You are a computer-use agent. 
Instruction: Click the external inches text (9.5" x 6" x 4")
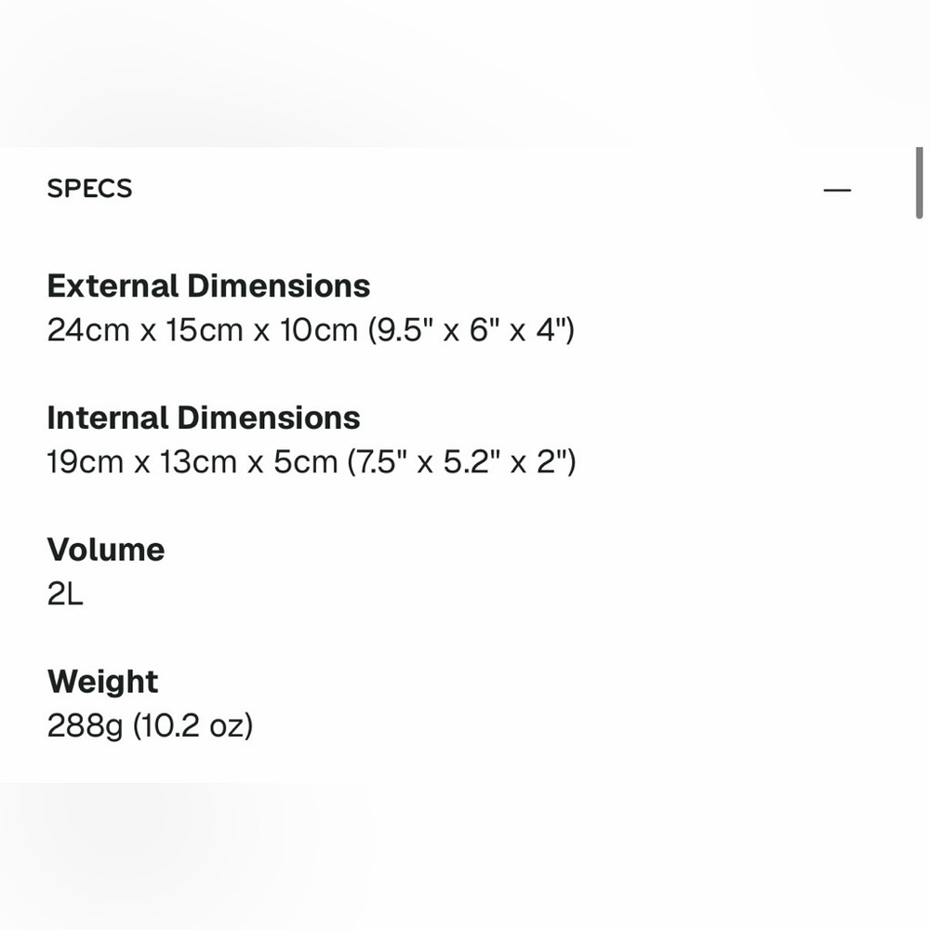[x=472, y=330]
